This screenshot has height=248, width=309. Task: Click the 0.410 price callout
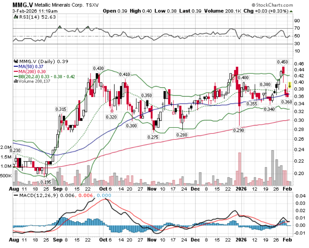pyautogui.click(x=125, y=74)
